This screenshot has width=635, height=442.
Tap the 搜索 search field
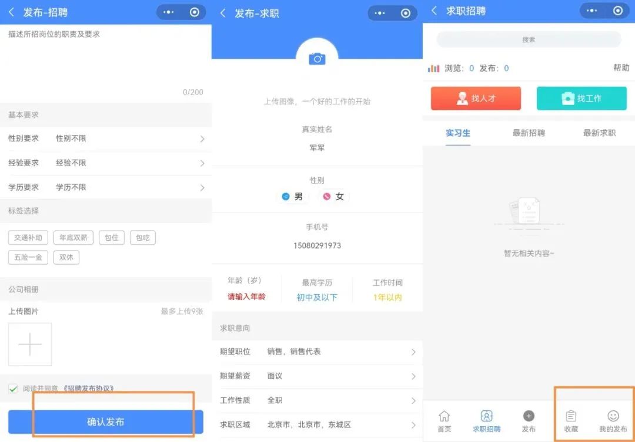pyautogui.click(x=528, y=39)
